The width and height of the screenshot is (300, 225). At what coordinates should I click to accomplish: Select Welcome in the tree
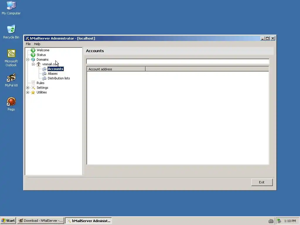(x=43, y=50)
